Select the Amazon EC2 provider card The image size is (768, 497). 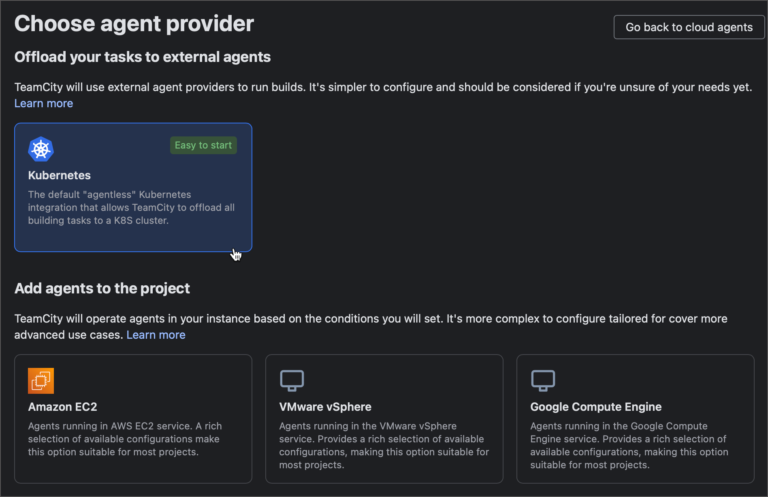[133, 418]
